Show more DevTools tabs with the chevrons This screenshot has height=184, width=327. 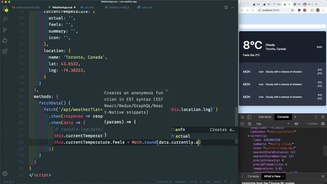pos(295,117)
